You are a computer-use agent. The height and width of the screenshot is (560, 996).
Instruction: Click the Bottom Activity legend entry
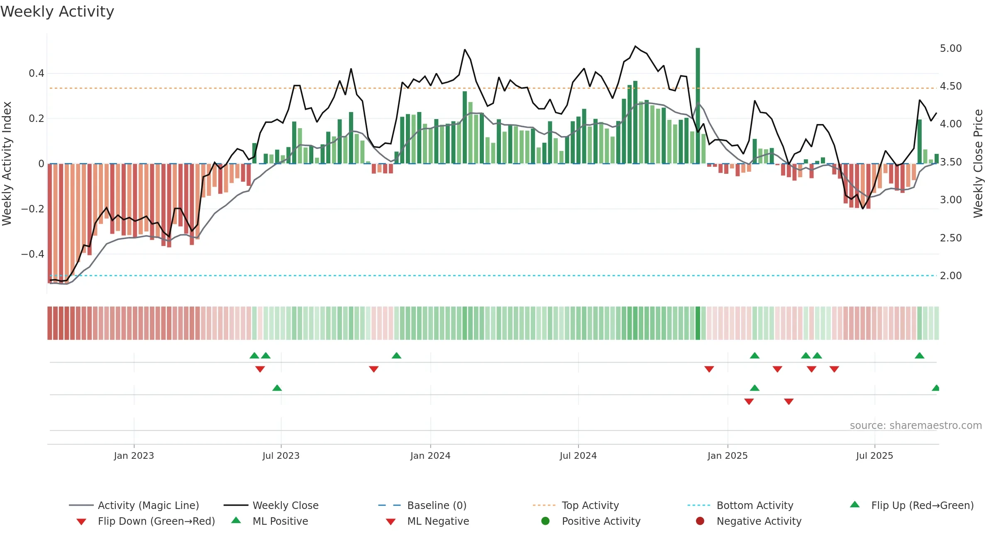pyautogui.click(x=740, y=505)
